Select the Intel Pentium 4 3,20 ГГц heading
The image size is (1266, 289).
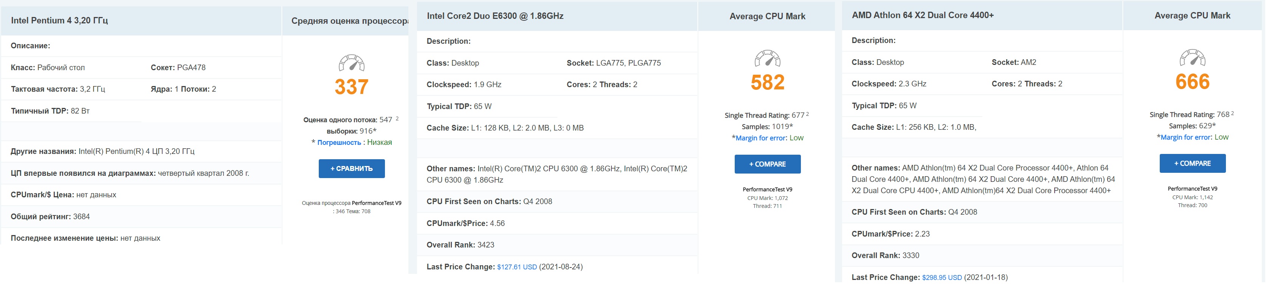pos(59,21)
